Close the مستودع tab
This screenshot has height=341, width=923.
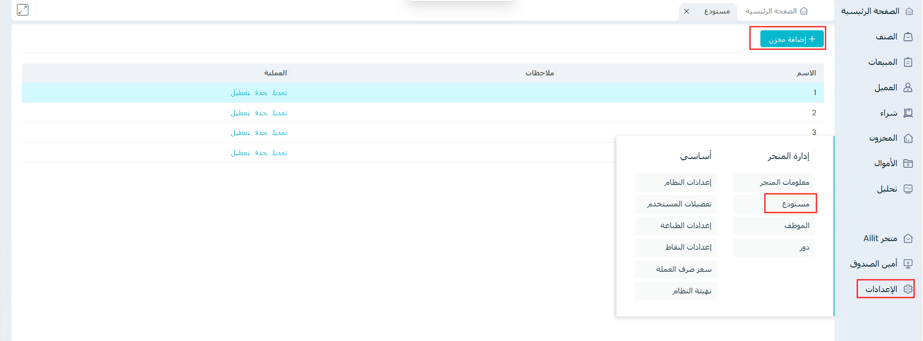687,12
